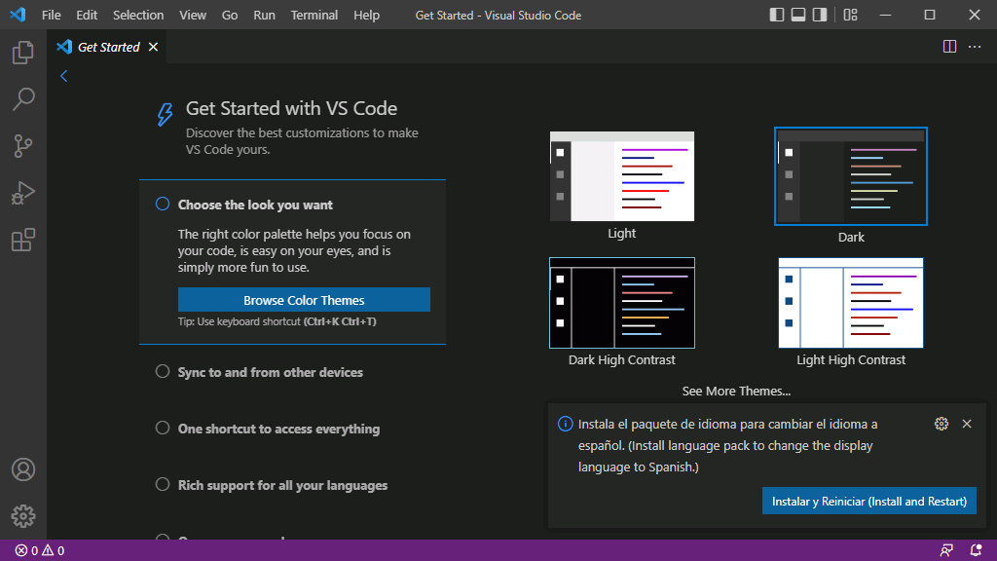Toggle primary side bar layout icon
Screen dimensions: 997x561
pos(776,15)
